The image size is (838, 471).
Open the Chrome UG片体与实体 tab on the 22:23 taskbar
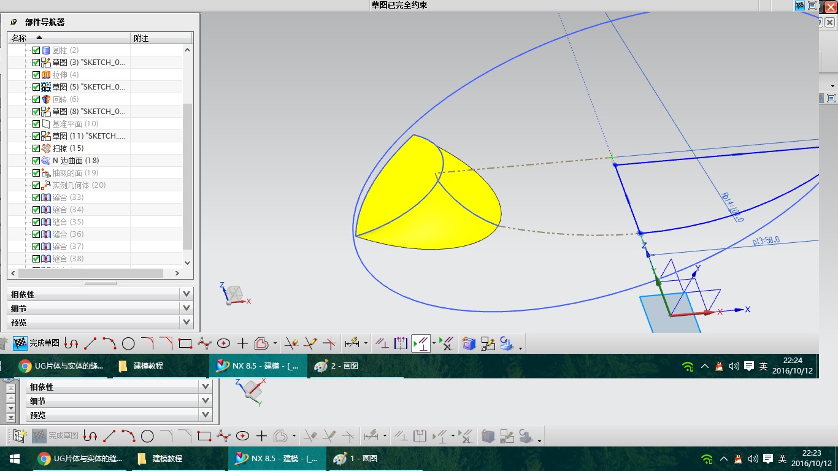coord(79,459)
